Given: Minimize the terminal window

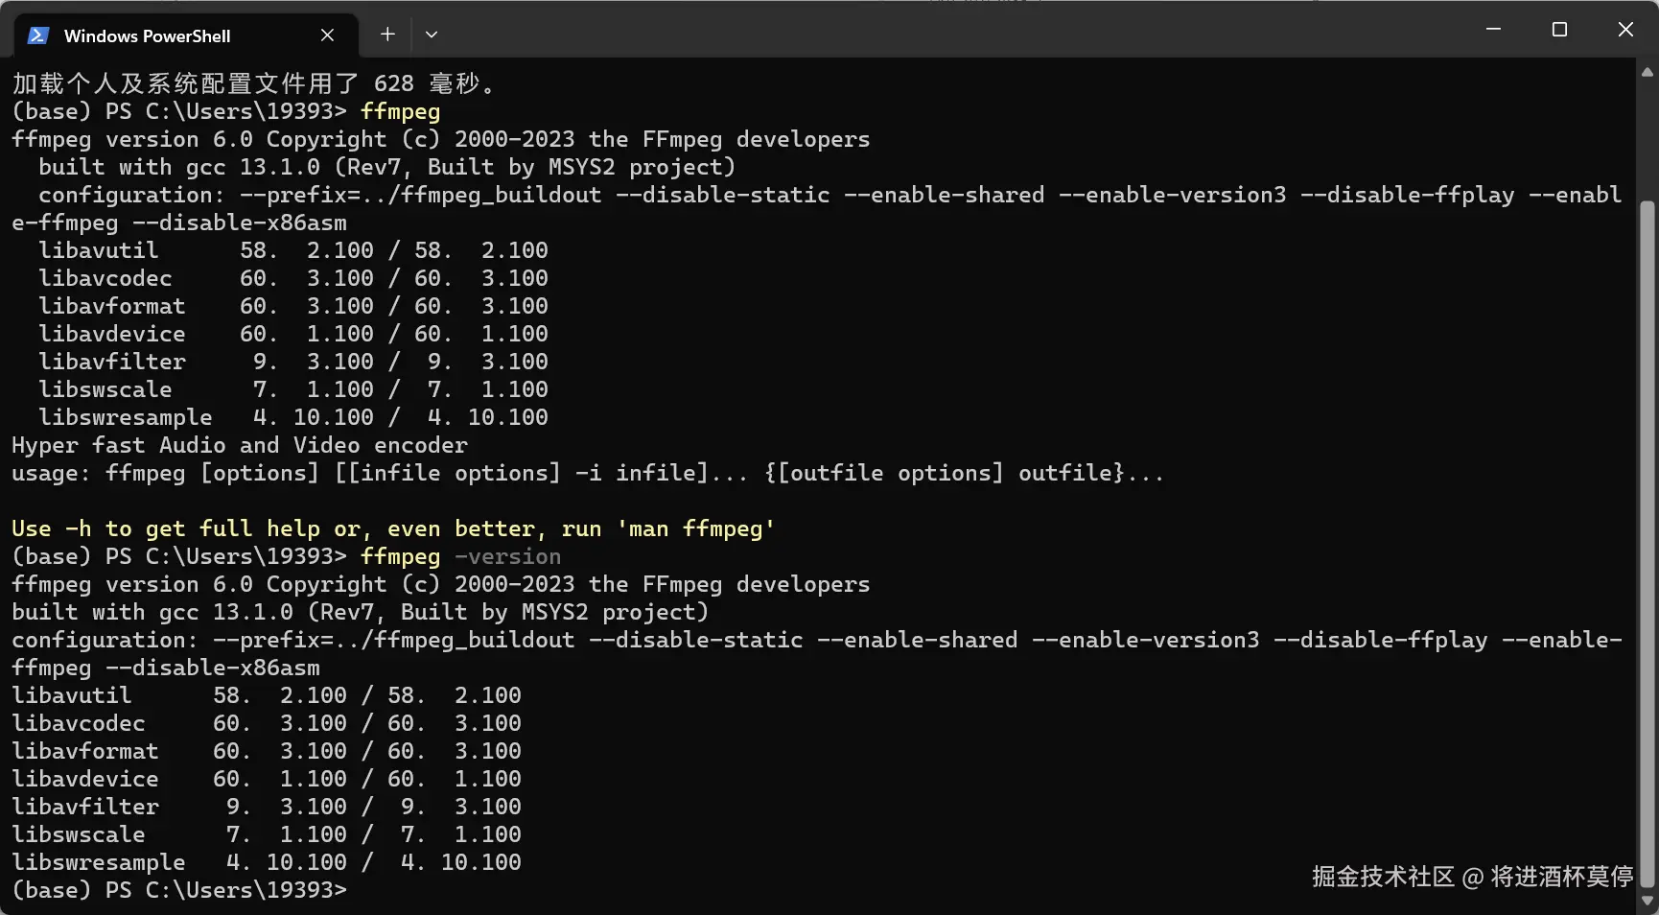Looking at the screenshot, I should pyautogui.click(x=1493, y=30).
